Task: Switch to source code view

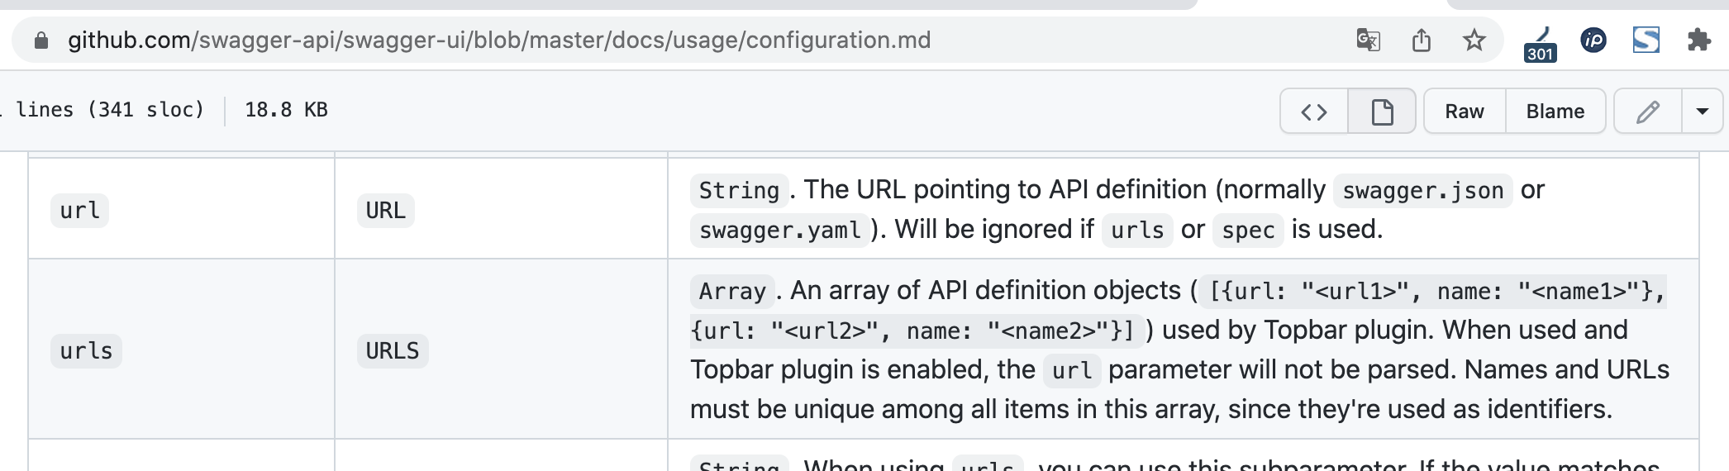Action: point(1314,112)
